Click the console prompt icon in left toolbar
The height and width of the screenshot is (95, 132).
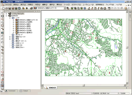2,82
